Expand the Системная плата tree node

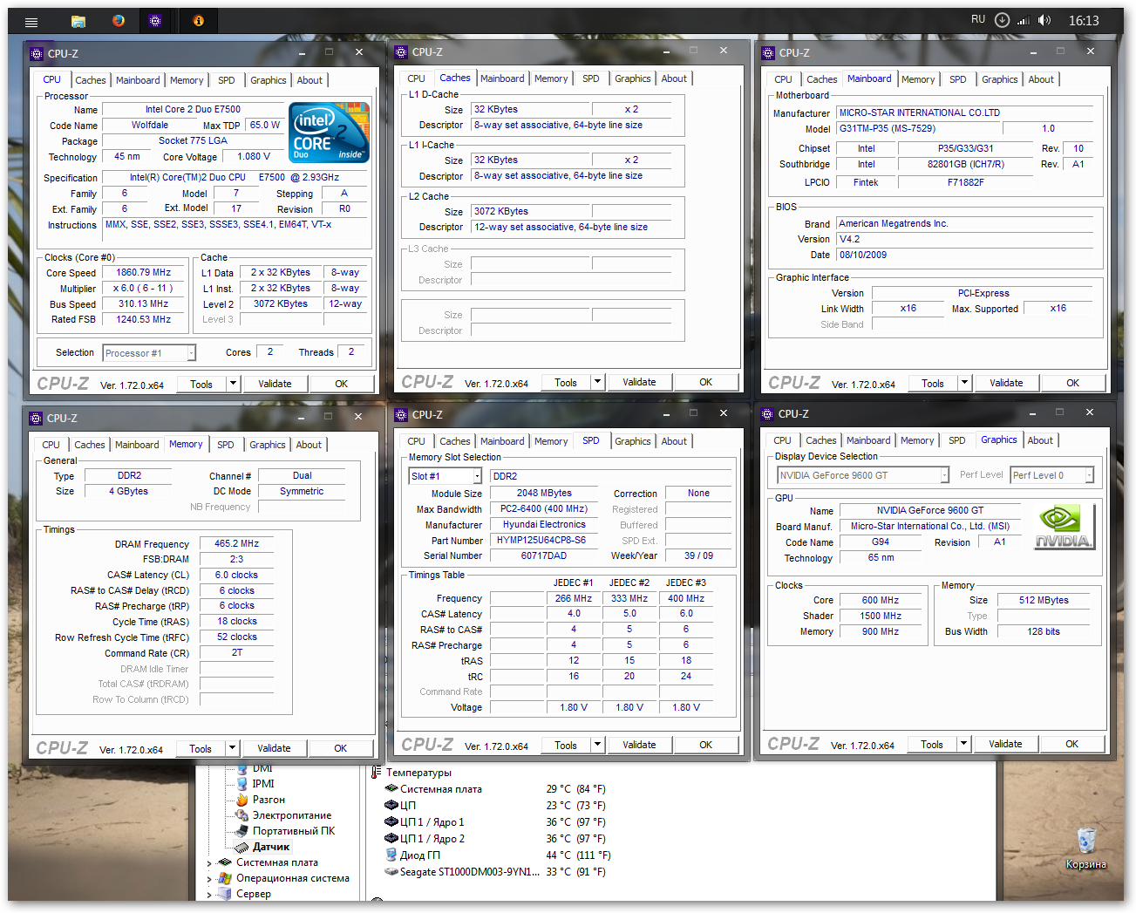coord(209,863)
